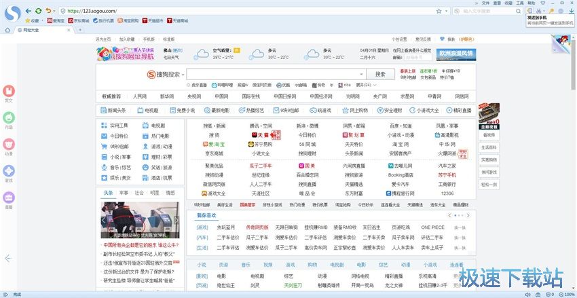The height and width of the screenshot is (298, 577).
Task: Open the 收藏 menu
Action: [508, 3]
